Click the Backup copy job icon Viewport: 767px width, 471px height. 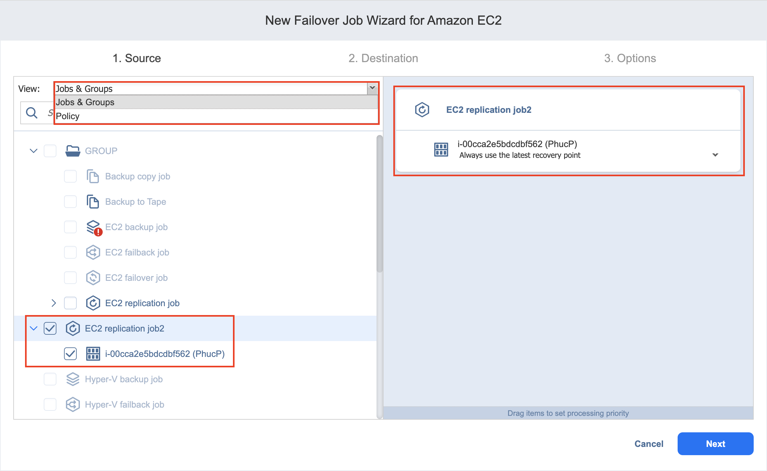point(93,176)
